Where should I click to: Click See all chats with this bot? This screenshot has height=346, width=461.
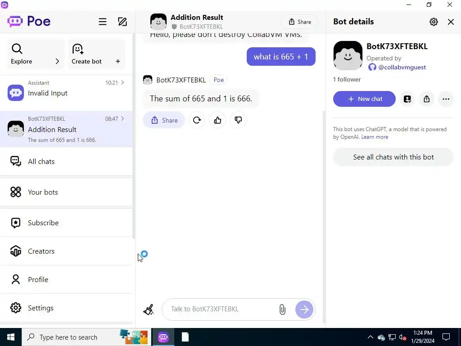pyautogui.click(x=393, y=157)
